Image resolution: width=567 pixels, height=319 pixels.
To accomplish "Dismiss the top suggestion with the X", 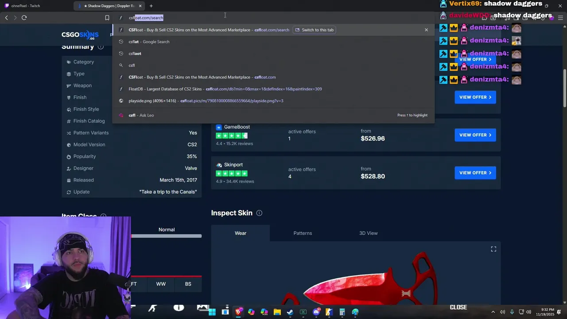I will pyautogui.click(x=426, y=30).
